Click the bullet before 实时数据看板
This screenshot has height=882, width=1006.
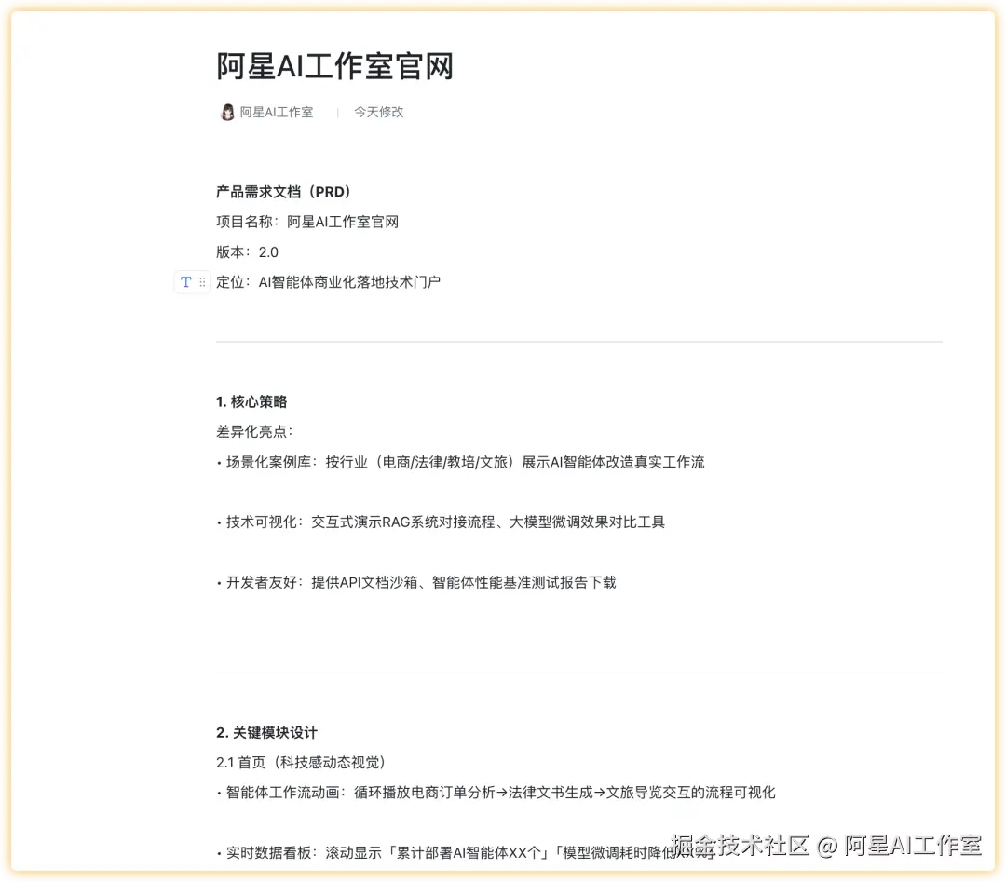pos(218,852)
